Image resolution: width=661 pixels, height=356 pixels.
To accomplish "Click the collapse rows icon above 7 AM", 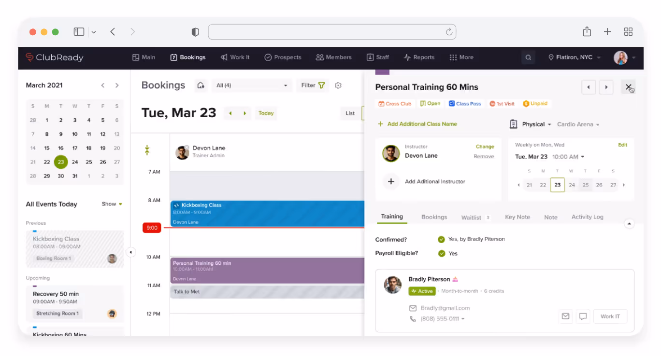I will [147, 150].
